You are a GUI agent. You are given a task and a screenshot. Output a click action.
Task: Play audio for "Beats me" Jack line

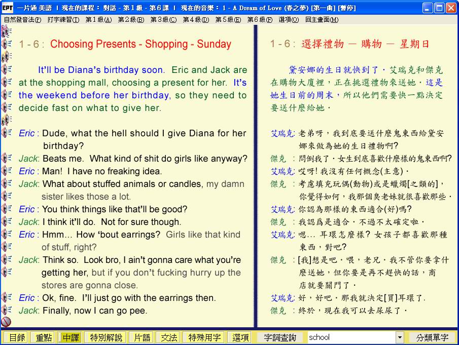tap(7, 158)
